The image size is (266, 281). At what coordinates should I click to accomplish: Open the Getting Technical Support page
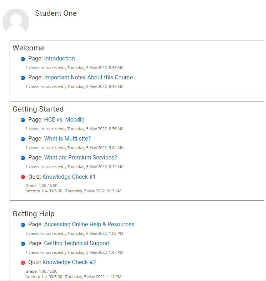pyautogui.click(x=77, y=243)
